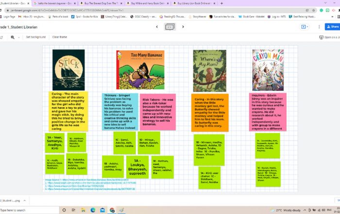Close the 'Buy Library Lion Book Online' tab
The image size is (340, 214).
click(x=214, y=3)
